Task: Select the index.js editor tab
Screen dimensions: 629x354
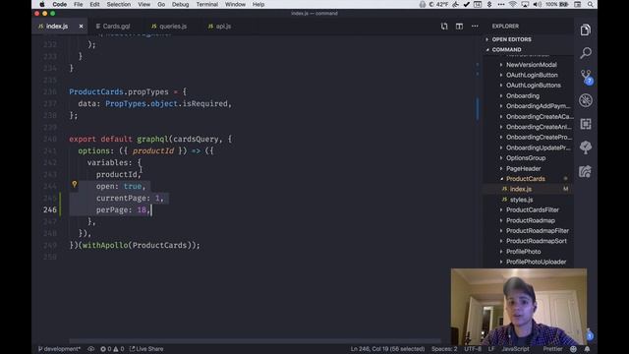Action: (57, 27)
